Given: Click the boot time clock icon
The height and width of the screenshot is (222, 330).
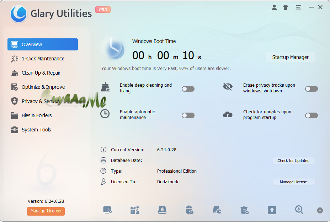Looking at the screenshot, I should pyautogui.click(x=114, y=49).
